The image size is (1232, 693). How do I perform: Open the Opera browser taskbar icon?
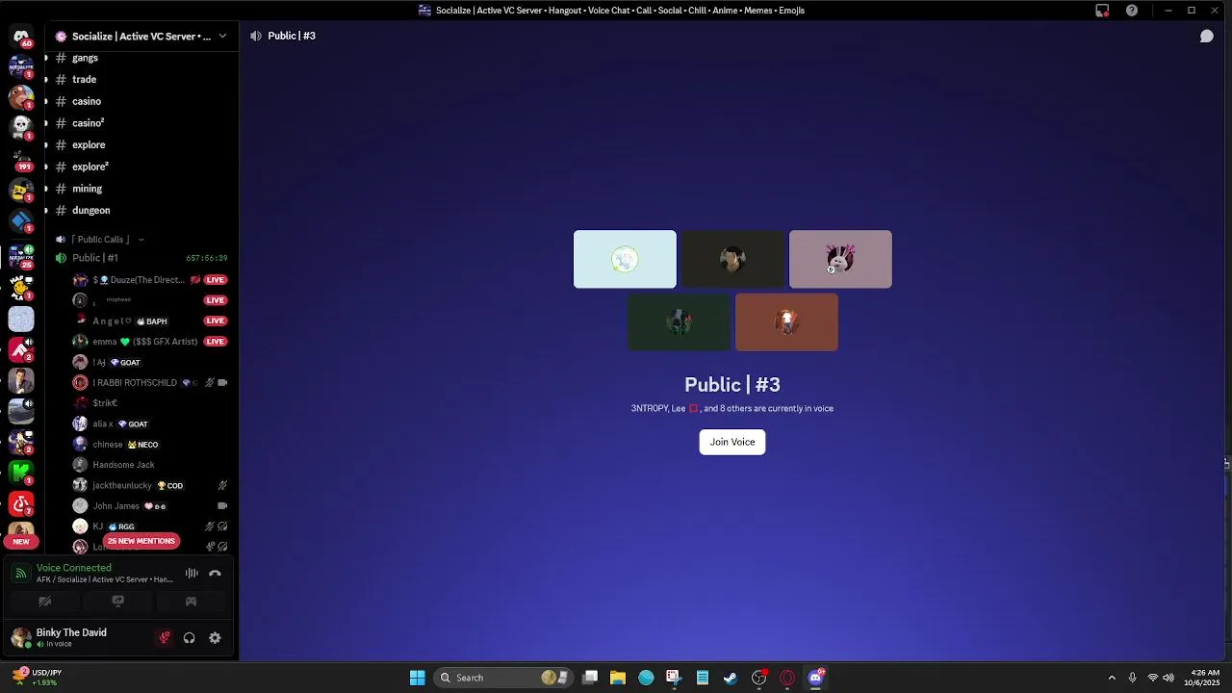[787, 678]
